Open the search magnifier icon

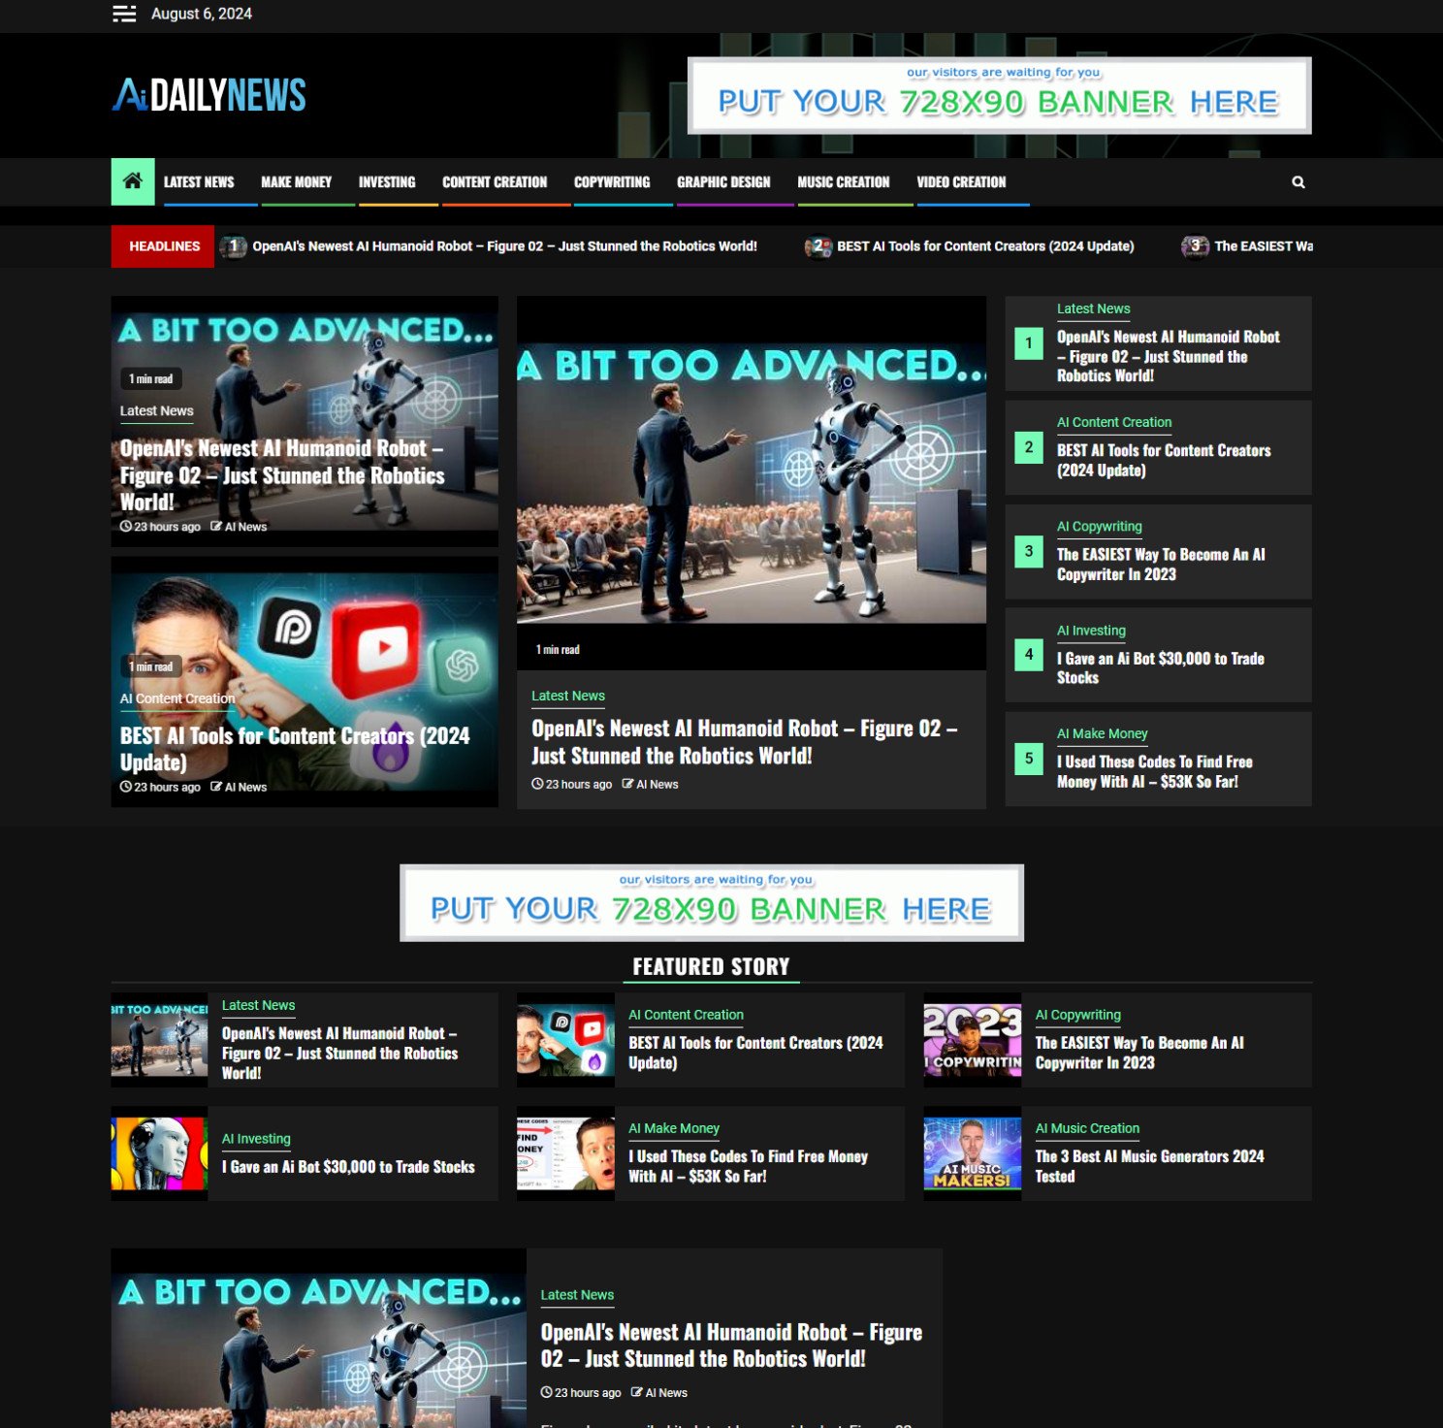pyautogui.click(x=1298, y=182)
